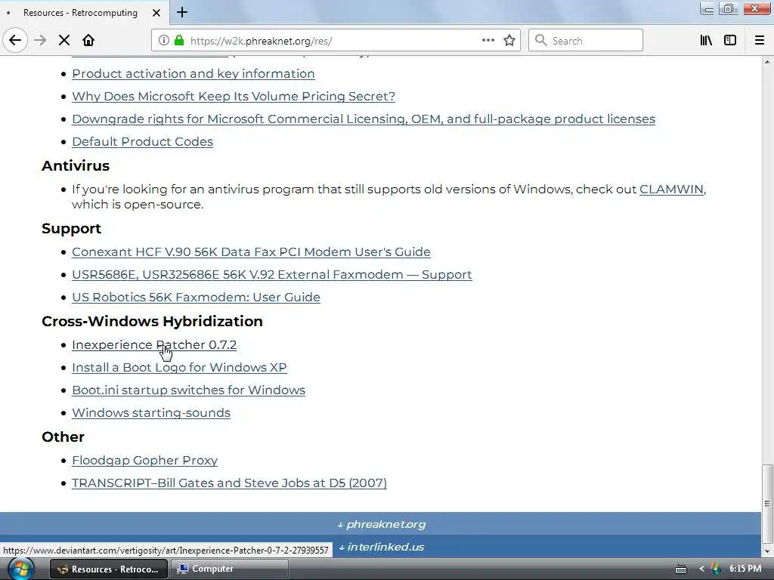Open Why Does Microsoft Keep Its Volume Pricing Secret
The width and height of the screenshot is (774, 580).
coord(234,96)
